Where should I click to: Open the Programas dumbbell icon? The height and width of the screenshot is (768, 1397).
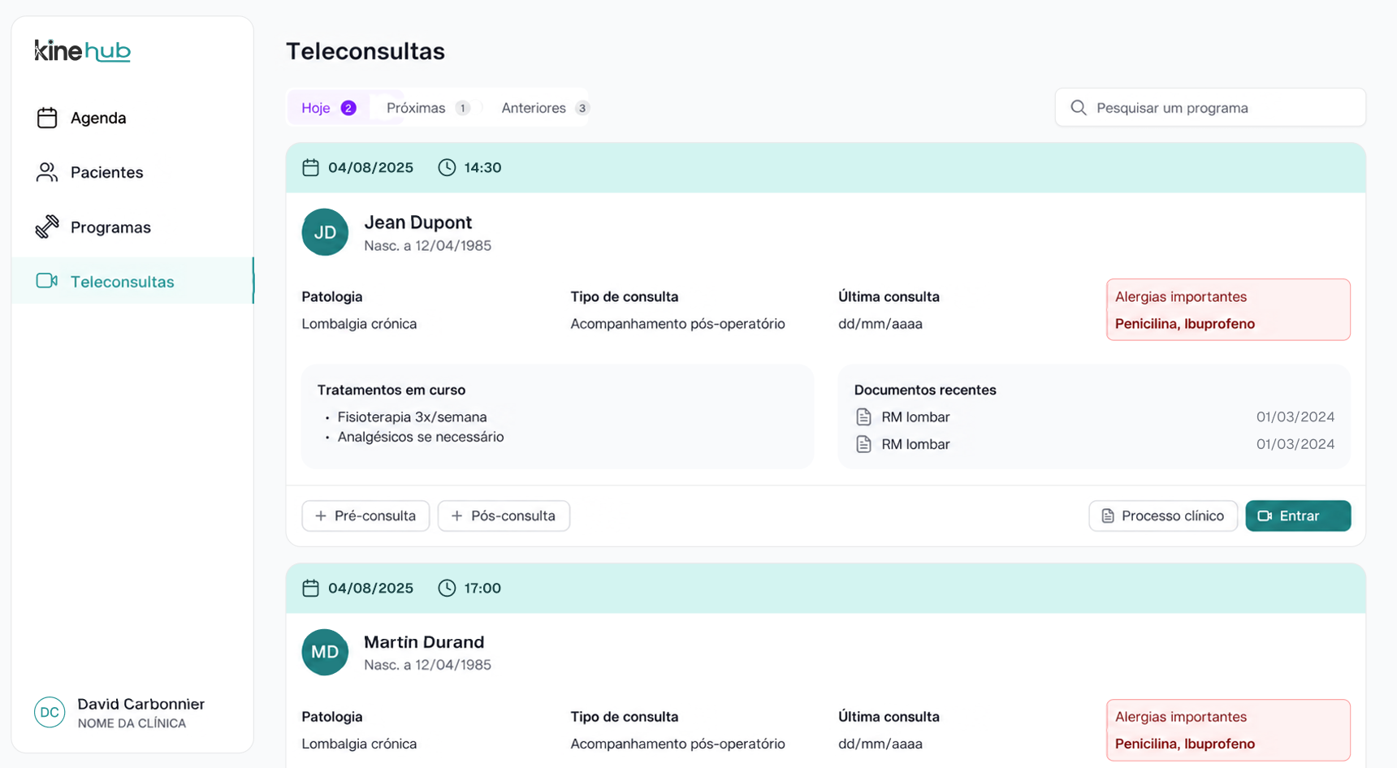(47, 227)
